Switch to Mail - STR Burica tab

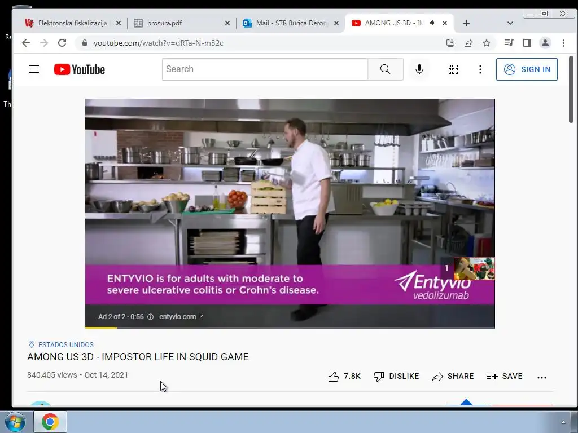pyautogui.click(x=291, y=23)
